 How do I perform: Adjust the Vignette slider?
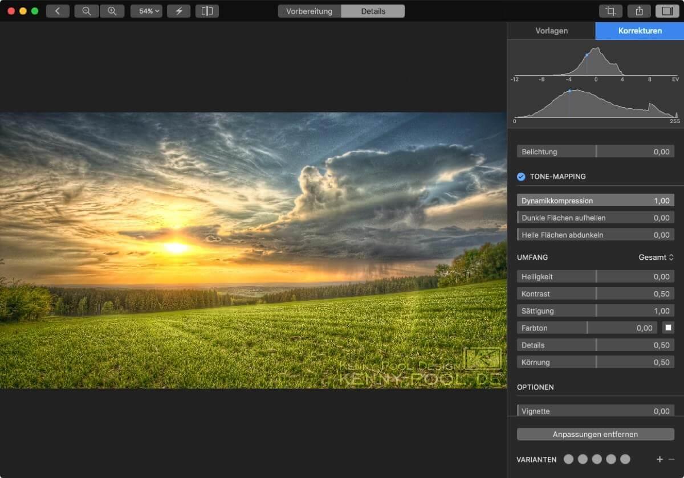point(596,411)
